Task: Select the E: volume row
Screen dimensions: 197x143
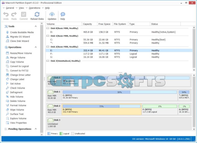Action: (x=119, y=50)
